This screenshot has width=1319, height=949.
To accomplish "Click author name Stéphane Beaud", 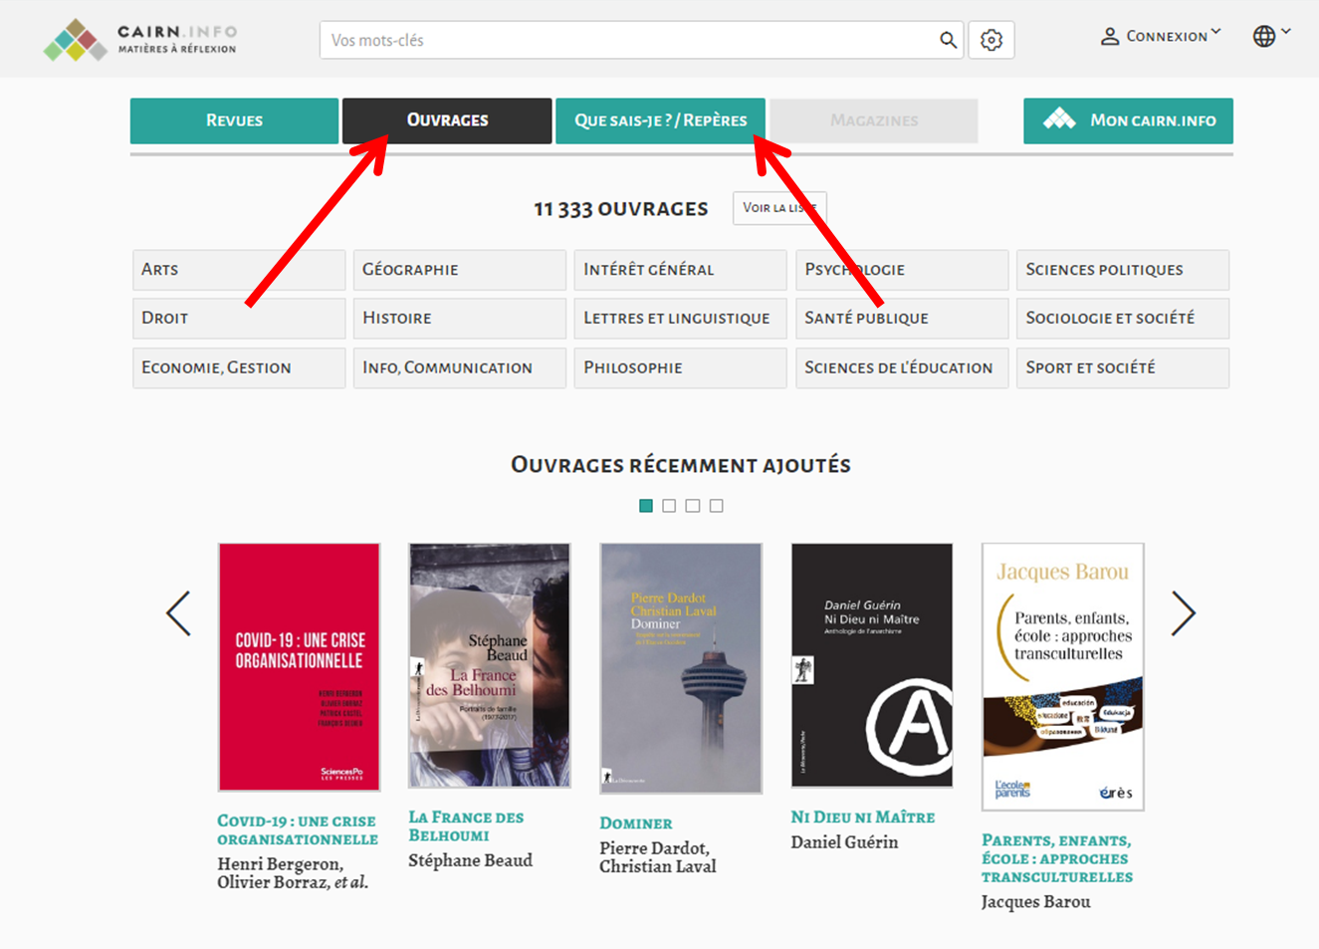I will click(x=471, y=860).
